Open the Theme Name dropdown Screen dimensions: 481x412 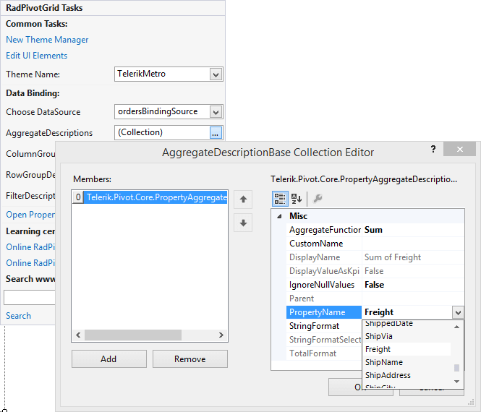pyautogui.click(x=216, y=74)
